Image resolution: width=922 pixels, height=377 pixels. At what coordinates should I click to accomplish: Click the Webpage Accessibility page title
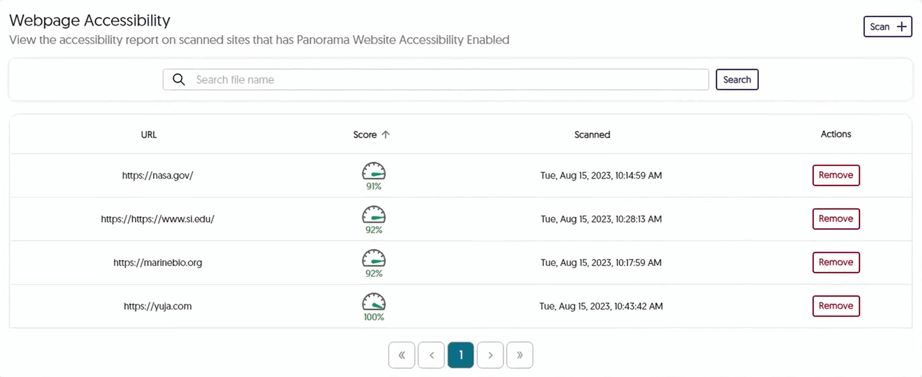tap(90, 20)
